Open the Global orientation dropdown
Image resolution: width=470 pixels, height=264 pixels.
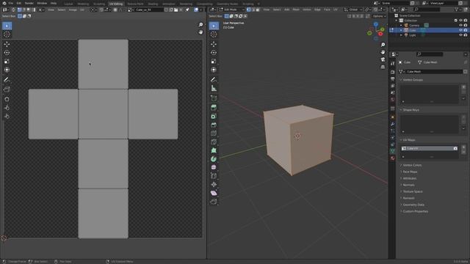tap(353, 10)
